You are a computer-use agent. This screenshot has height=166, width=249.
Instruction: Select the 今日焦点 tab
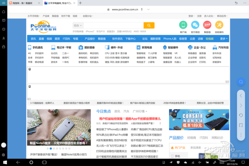[x=103, y=111]
